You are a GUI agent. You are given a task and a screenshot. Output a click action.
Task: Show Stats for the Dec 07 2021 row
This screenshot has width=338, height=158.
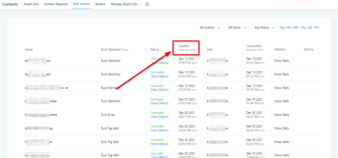pos(281,101)
